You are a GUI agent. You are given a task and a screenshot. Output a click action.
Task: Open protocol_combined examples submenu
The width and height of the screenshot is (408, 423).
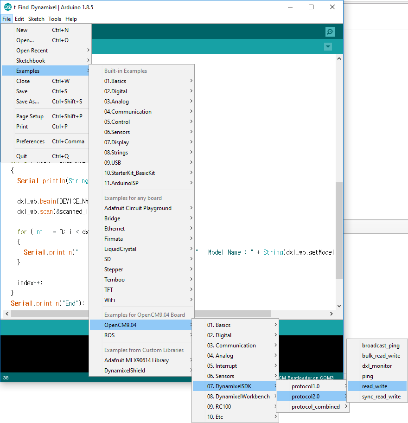coord(313,407)
